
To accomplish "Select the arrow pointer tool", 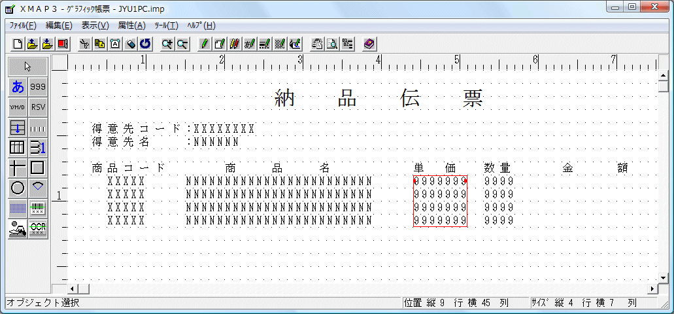I will pyautogui.click(x=28, y=67).
